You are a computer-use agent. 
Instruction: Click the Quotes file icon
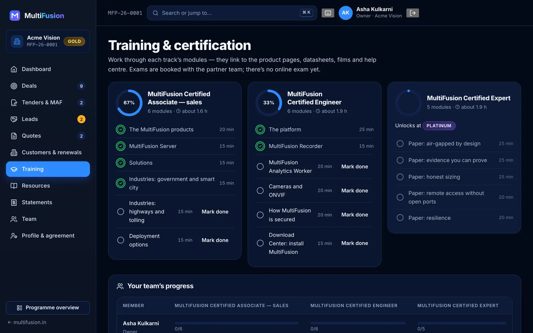coord(14,136)
